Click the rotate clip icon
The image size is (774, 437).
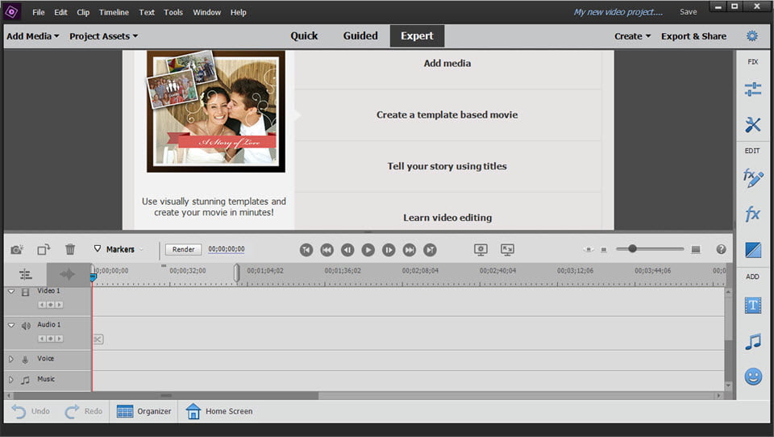[x=44, y=249]
